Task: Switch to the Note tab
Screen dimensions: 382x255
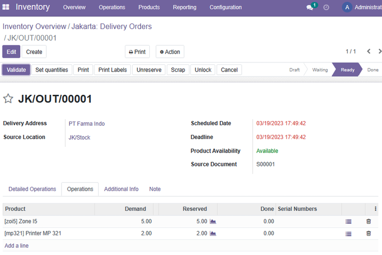Action: click(x=155, y=189)
